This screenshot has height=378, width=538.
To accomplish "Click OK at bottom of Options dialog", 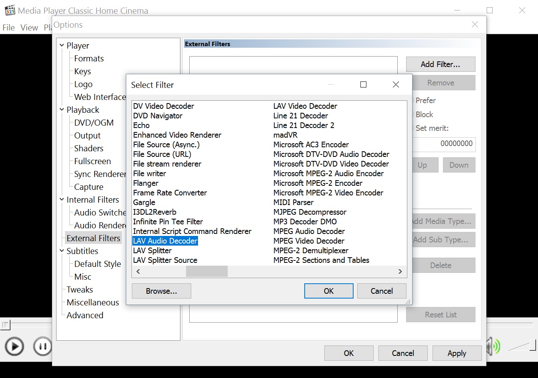I will click(x=349, y=353).
